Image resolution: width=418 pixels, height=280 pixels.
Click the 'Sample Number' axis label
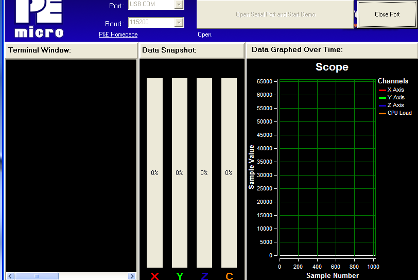[x=333, y=276]
